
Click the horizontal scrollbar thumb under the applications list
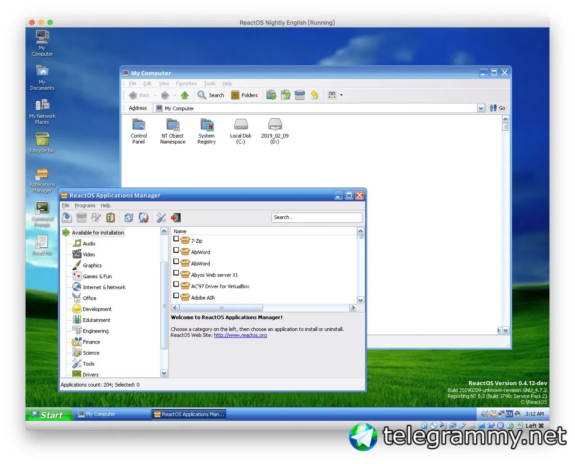(x=221, y=308)
